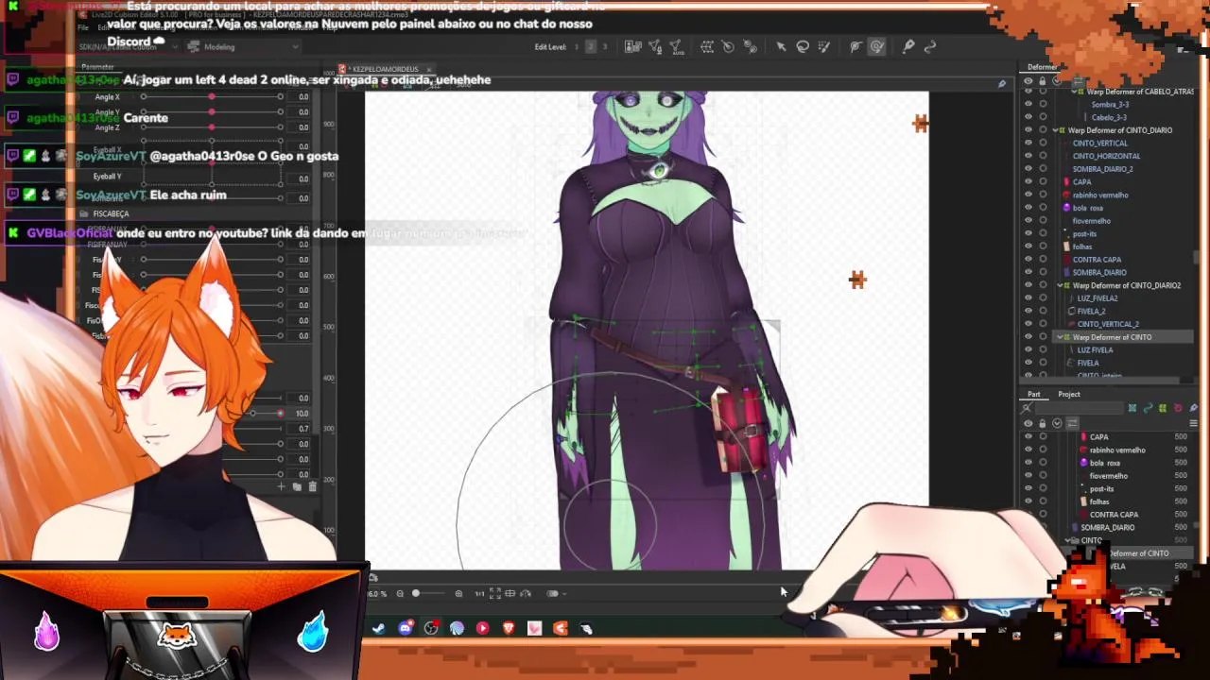Collapse Warp Deformer of CABELO_ATRAS

pyautogui.click(x=1074, y=92)
